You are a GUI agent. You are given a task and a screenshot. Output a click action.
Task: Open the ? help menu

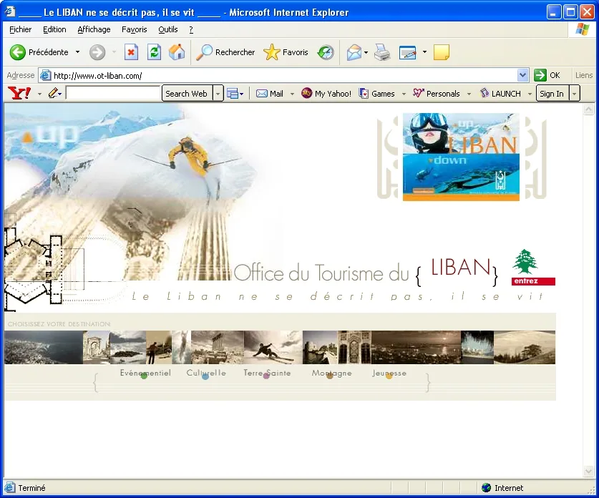tap(191, 29)
